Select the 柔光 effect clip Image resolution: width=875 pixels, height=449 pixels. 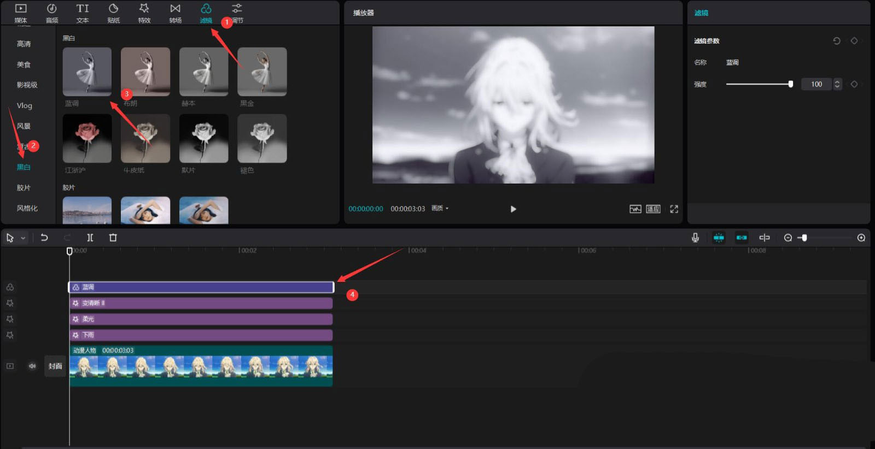click(201, 319)
